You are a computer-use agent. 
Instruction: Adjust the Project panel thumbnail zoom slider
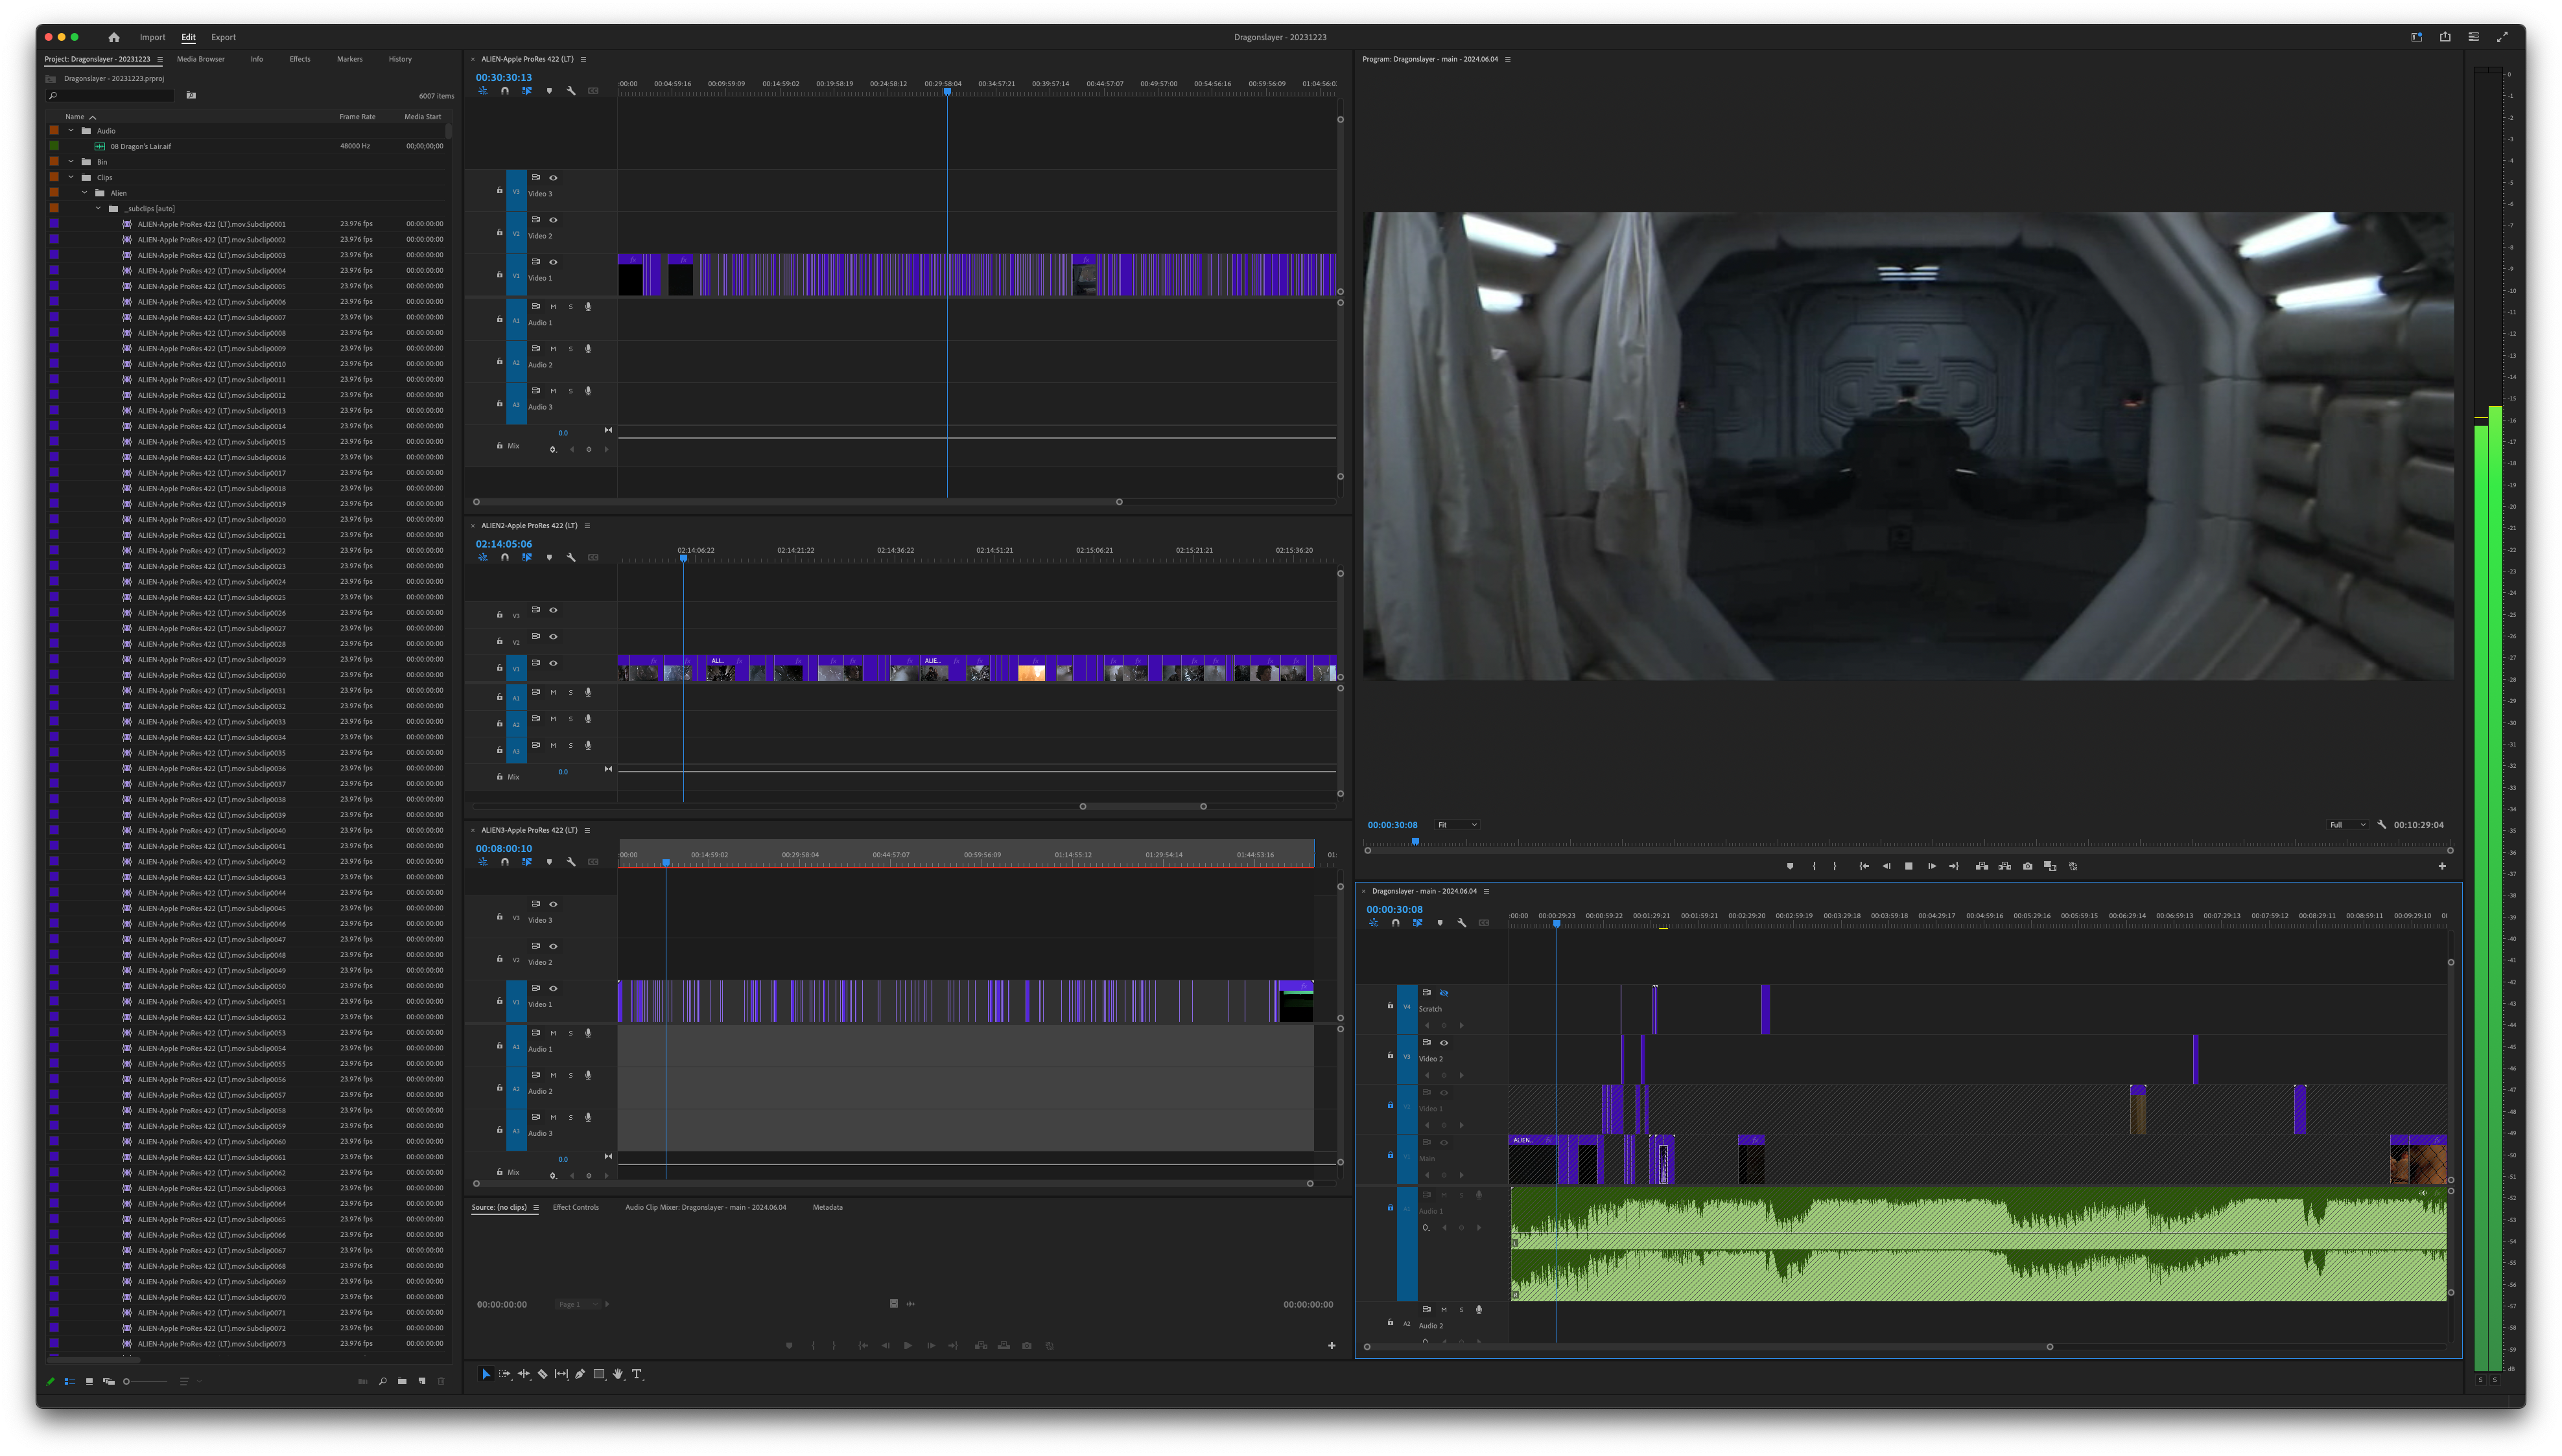tap(146, 1381)
